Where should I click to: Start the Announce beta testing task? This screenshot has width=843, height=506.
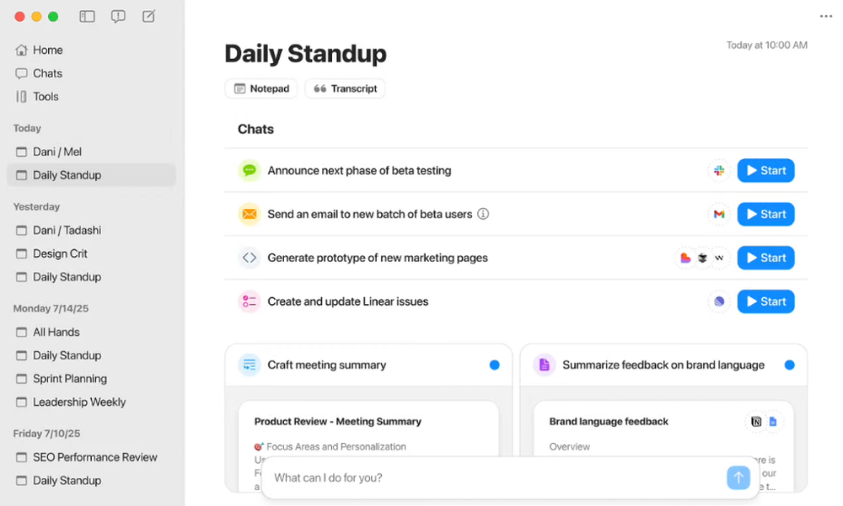pos(765,171)
